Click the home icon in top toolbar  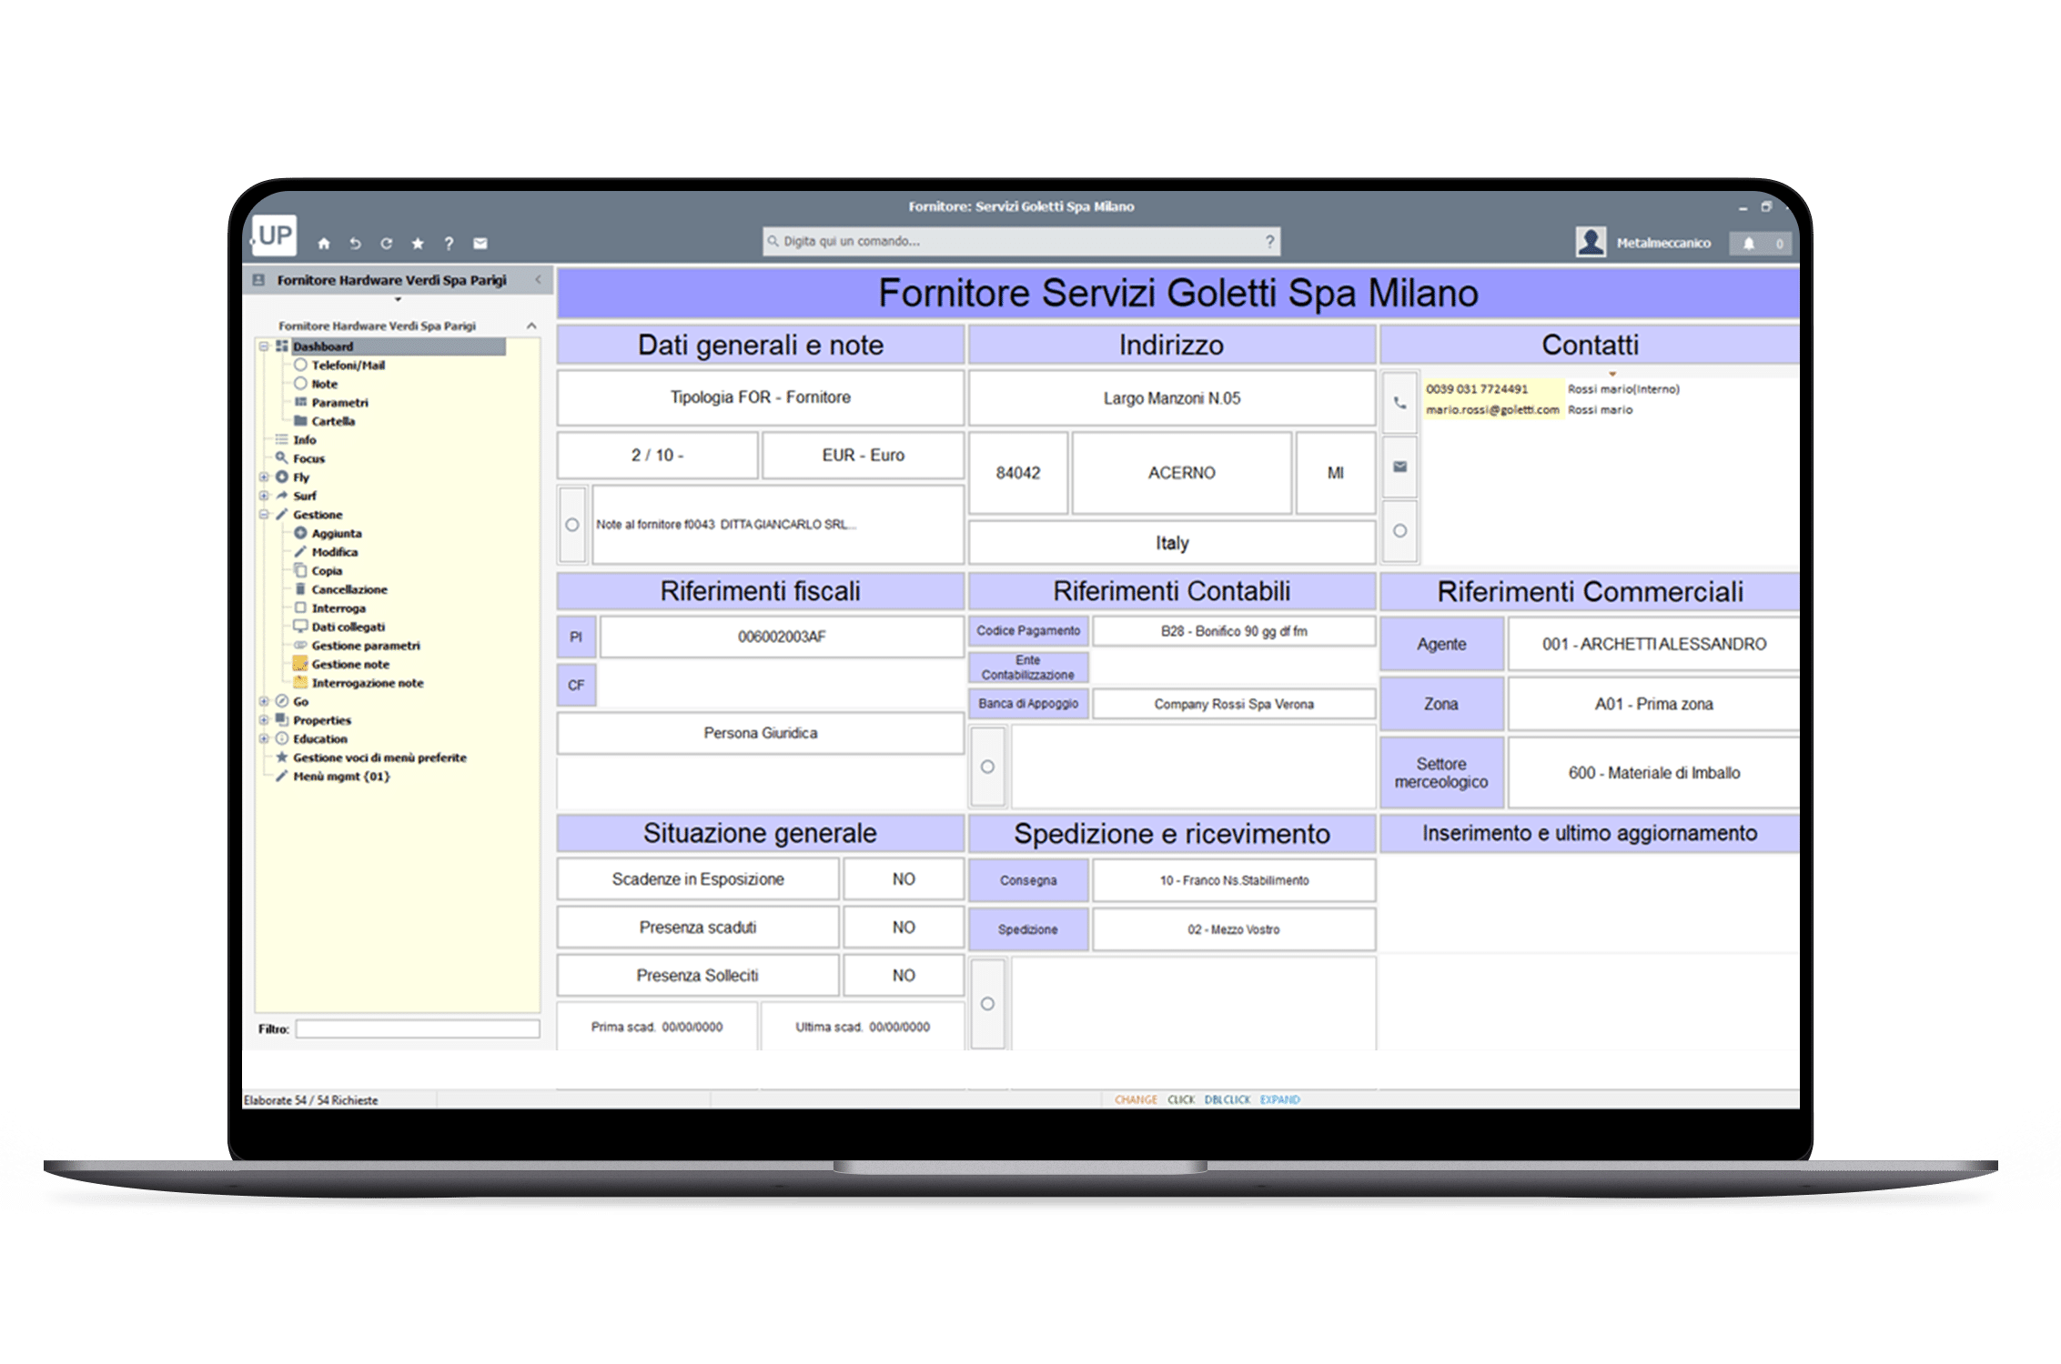324,244
